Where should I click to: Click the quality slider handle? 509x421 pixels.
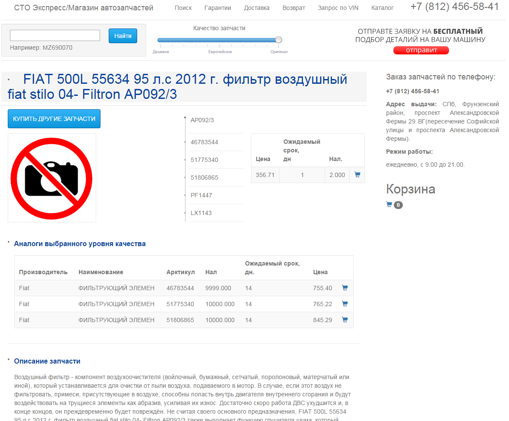[279, 40]
